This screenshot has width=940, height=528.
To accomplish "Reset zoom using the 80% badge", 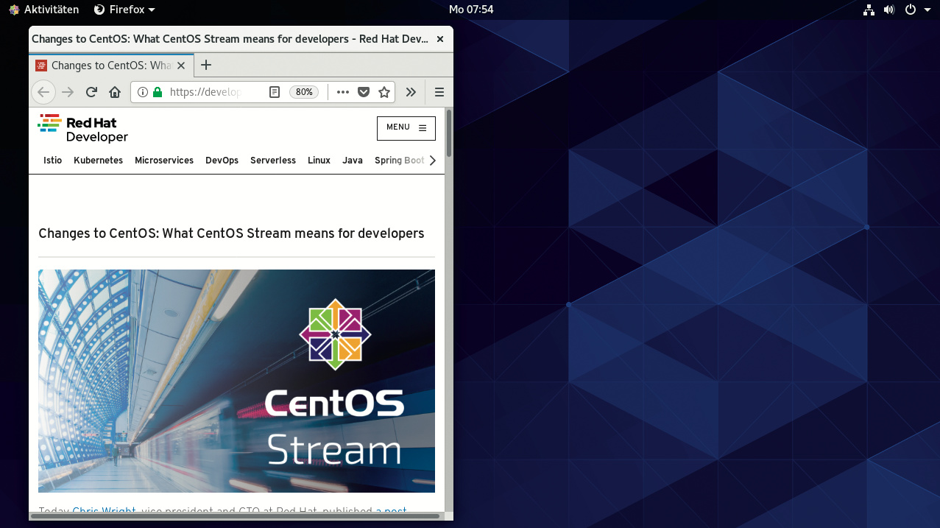I will [304, 92].
